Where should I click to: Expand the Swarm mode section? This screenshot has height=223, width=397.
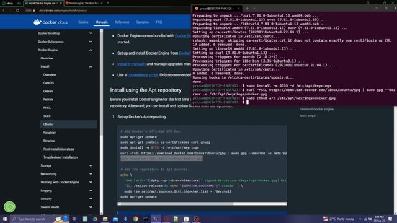click(91, 207)
